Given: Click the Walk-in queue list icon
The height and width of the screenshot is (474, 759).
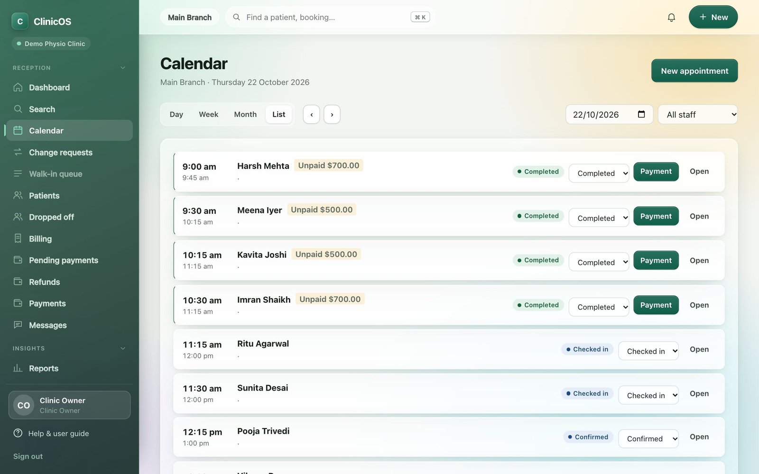Looking at the screenshot, I should 18,173.
